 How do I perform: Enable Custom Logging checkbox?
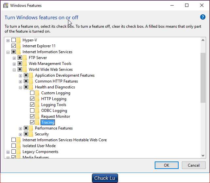pyautogui.click(x=32, y=93)
